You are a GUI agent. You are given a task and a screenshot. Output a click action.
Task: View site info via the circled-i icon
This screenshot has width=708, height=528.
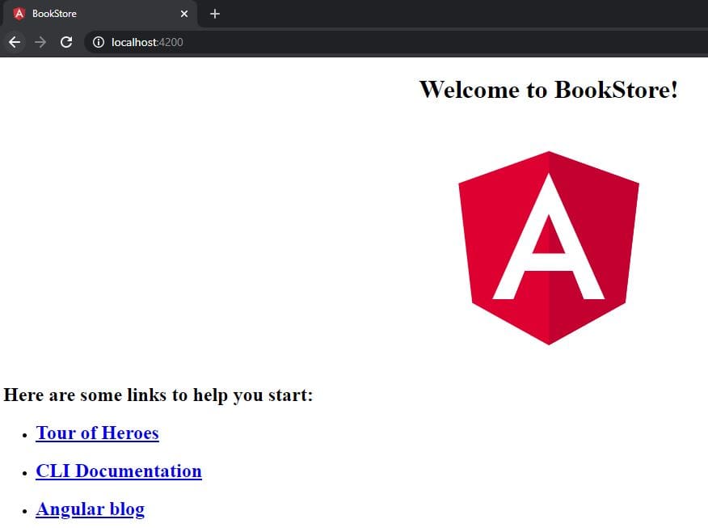pyautogui.click(x=99, y=42)
